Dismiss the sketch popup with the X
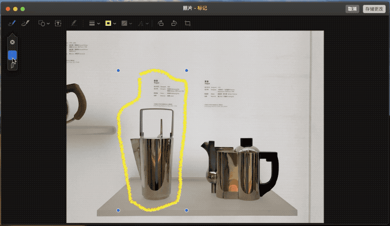 [x=13, y=42]
